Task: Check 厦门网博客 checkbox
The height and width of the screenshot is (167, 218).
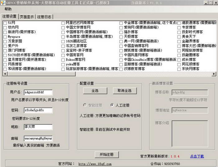Action: coord(5,51)
